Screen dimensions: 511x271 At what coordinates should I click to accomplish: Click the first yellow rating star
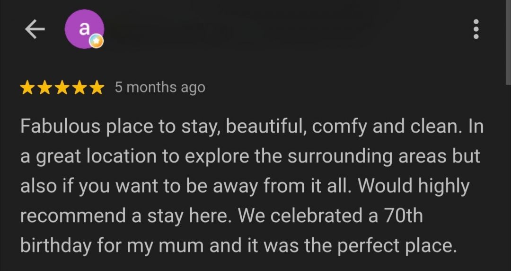(x=27, y=88)
